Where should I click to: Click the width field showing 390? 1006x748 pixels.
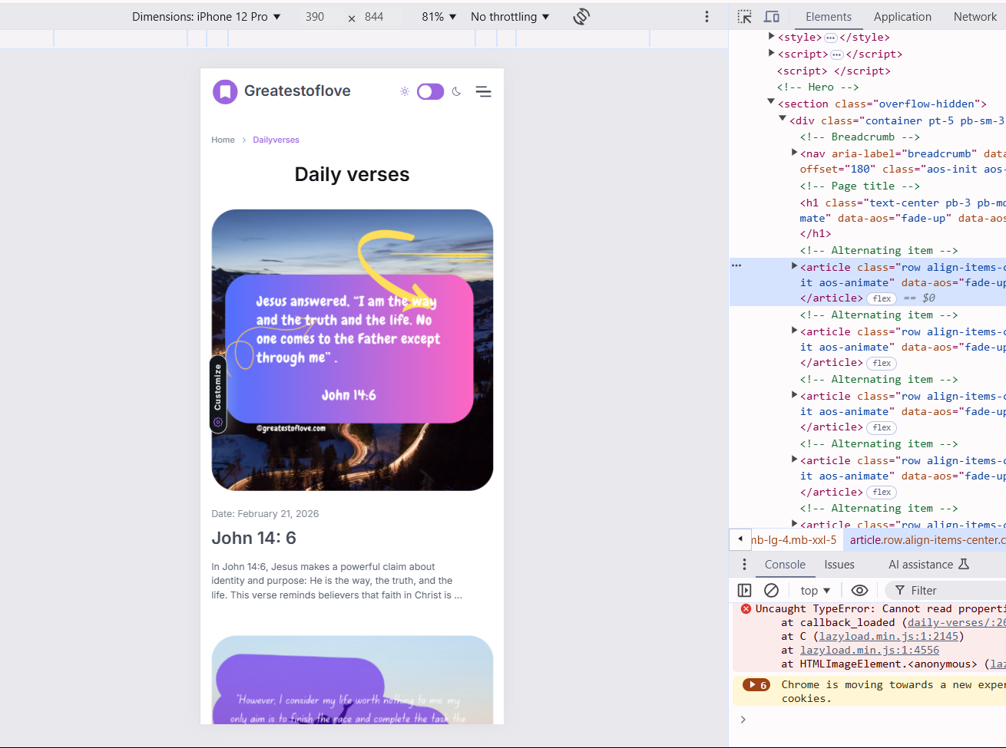point(315,17)
